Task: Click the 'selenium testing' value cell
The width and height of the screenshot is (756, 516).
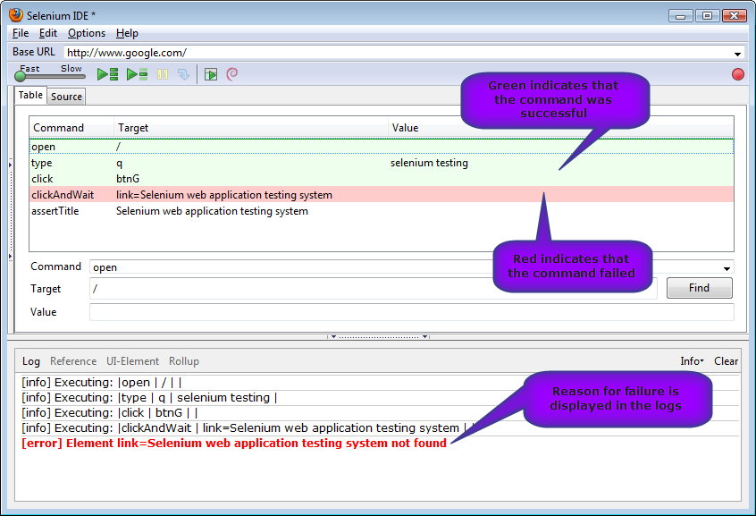Action: [x=429, y=163]
